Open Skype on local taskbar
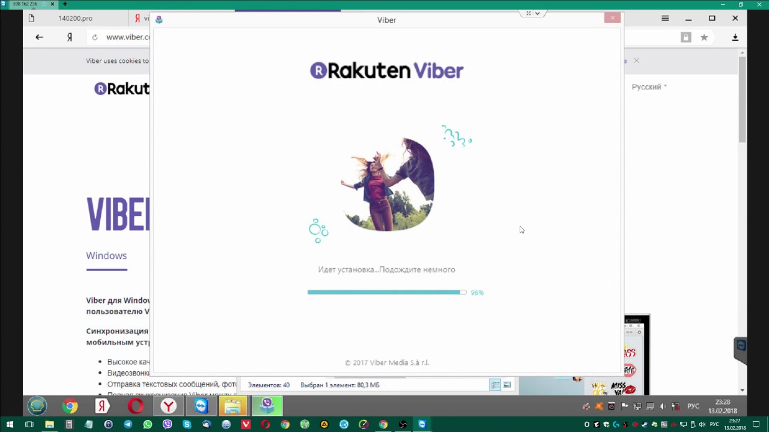Image resolution: width=769 pixels, height=432 pixels. coord(187,425)
